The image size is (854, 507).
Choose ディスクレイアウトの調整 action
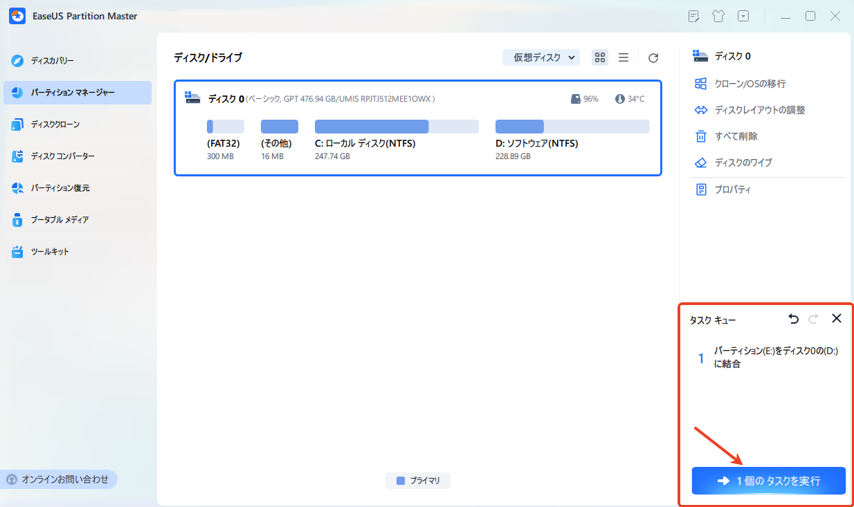(759, 110)
